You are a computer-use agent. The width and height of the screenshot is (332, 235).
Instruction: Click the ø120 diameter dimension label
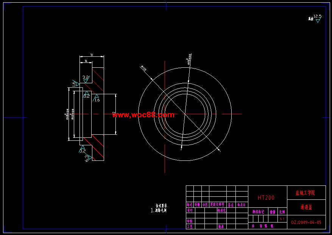[x=143, y=68]
